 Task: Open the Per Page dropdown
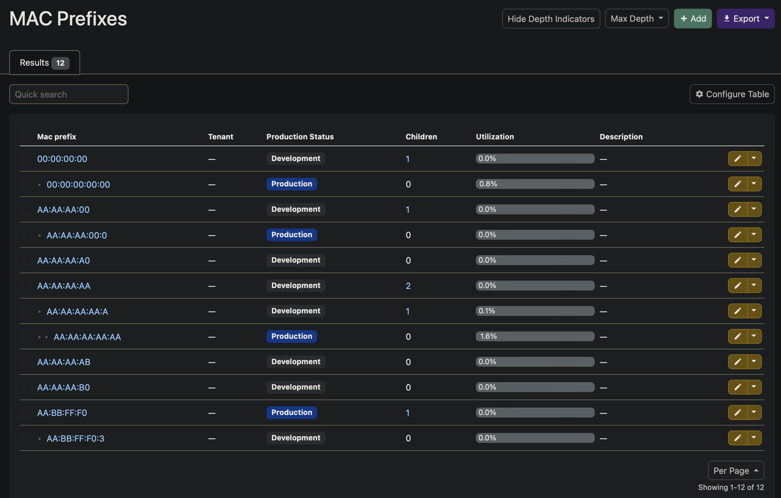(736, 470)
